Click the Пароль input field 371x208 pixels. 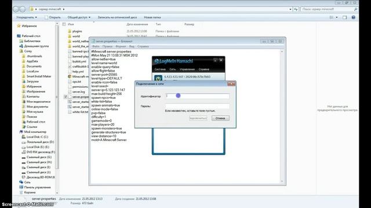(197, 106)
